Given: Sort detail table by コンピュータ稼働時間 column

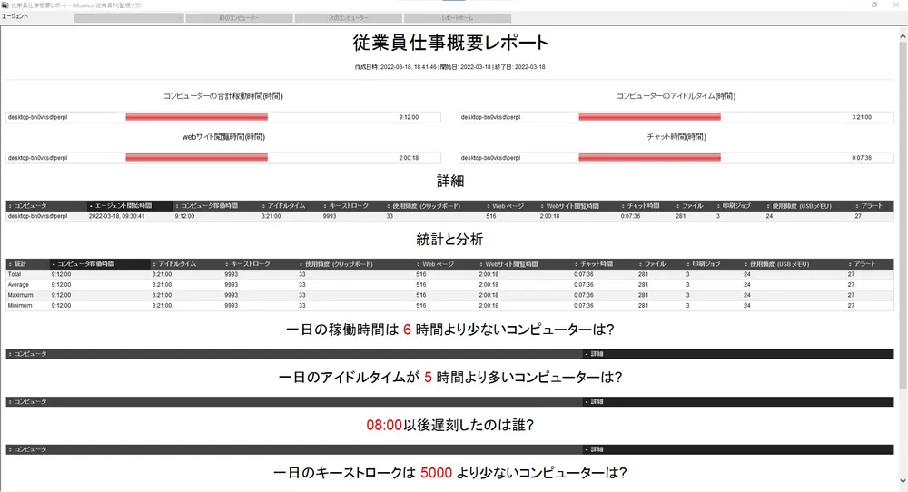Looking at the screenshot, I should click(x=216, y=205).
